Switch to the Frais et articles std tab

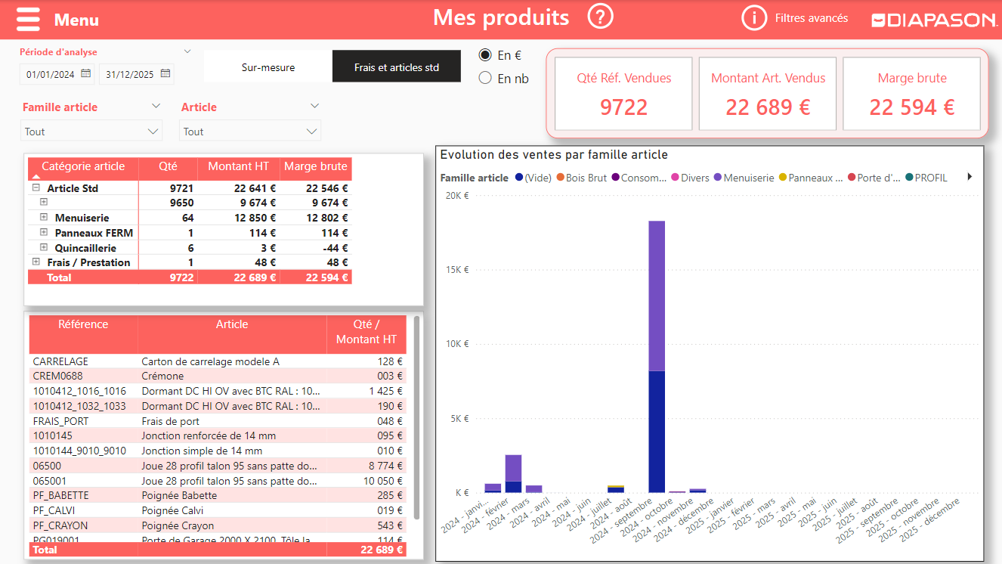397,67
